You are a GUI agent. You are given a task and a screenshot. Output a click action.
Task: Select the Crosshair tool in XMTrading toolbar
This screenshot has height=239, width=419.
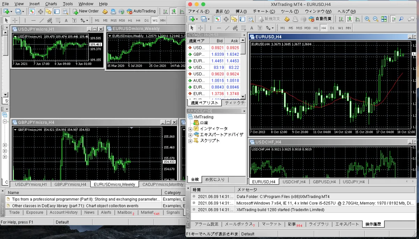200,28
